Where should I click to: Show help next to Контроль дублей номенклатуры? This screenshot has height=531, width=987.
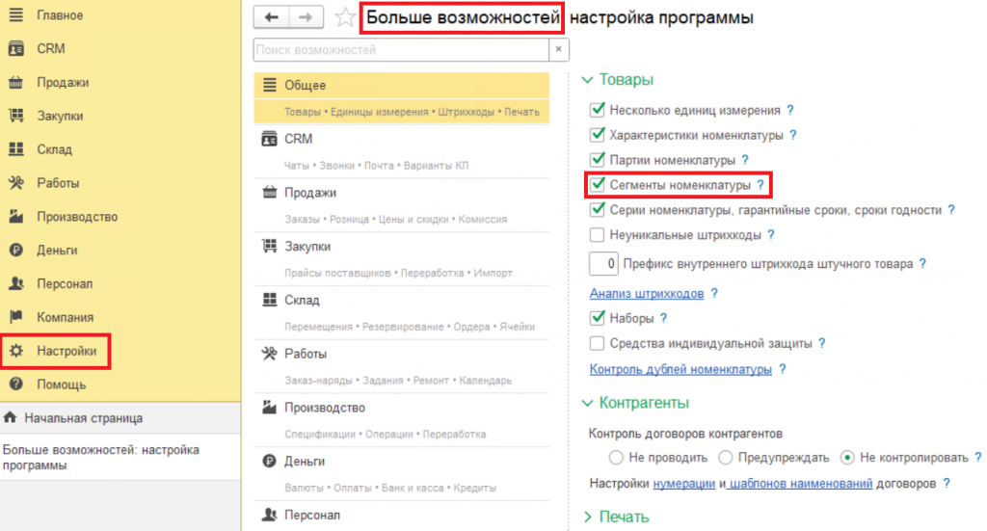pyautogui.click(x=782, y=369)
